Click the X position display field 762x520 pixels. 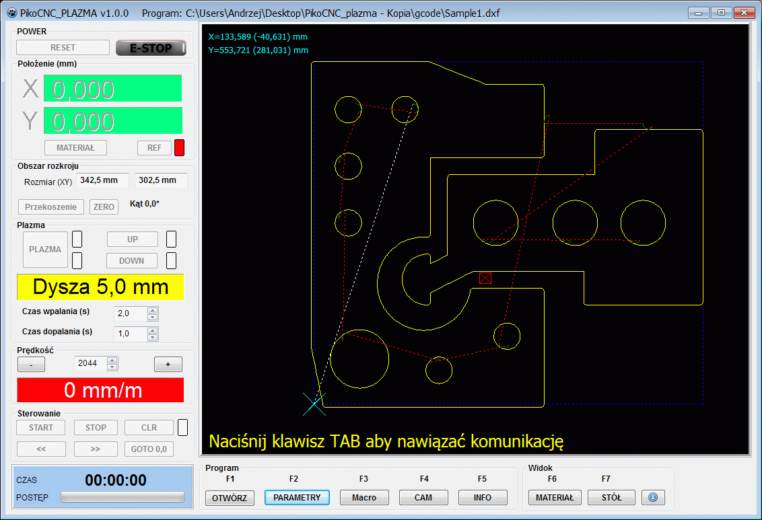[x=112, y=88]
